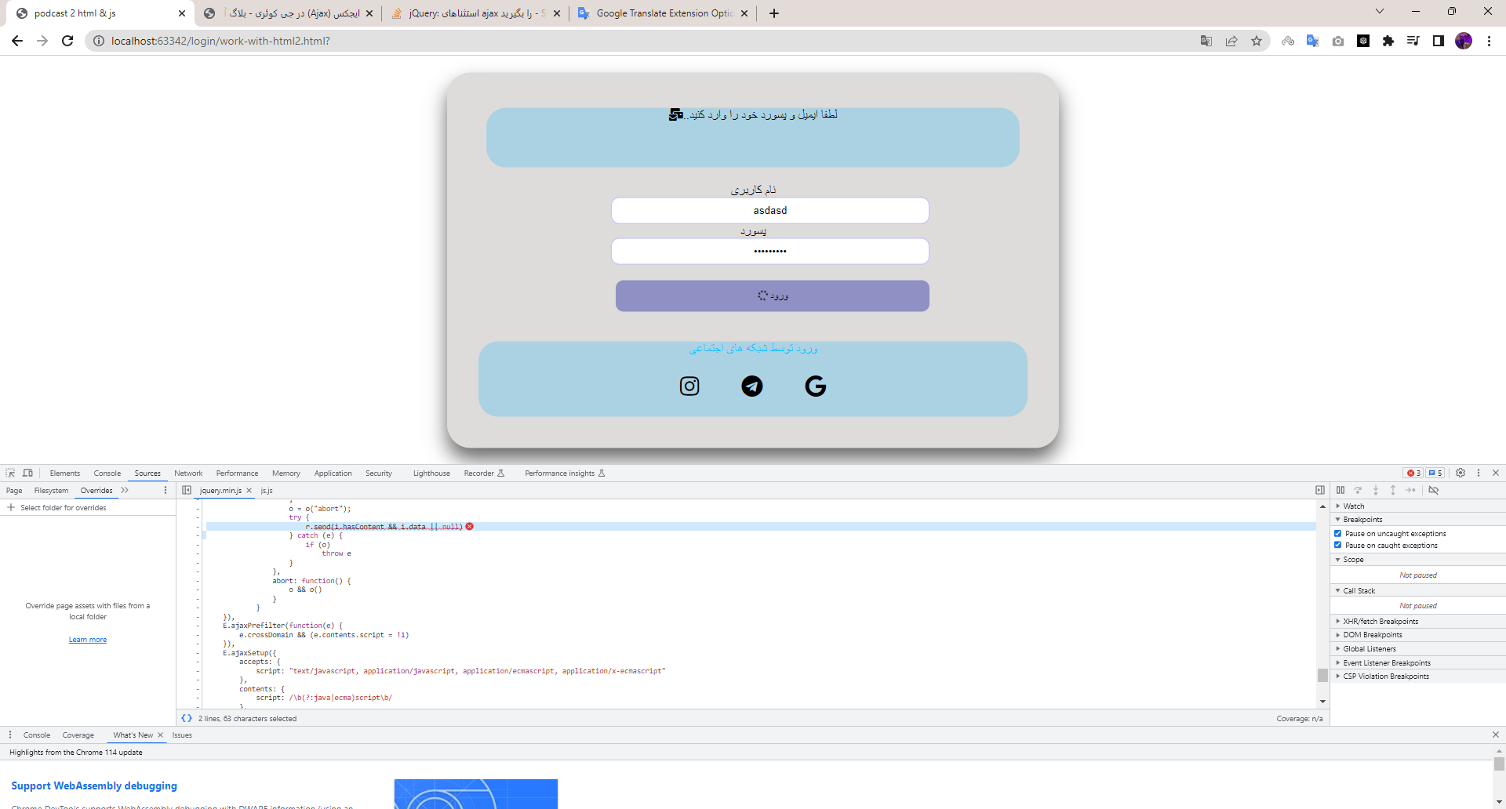Open the Chrome profile avatar

(1464, 41)
